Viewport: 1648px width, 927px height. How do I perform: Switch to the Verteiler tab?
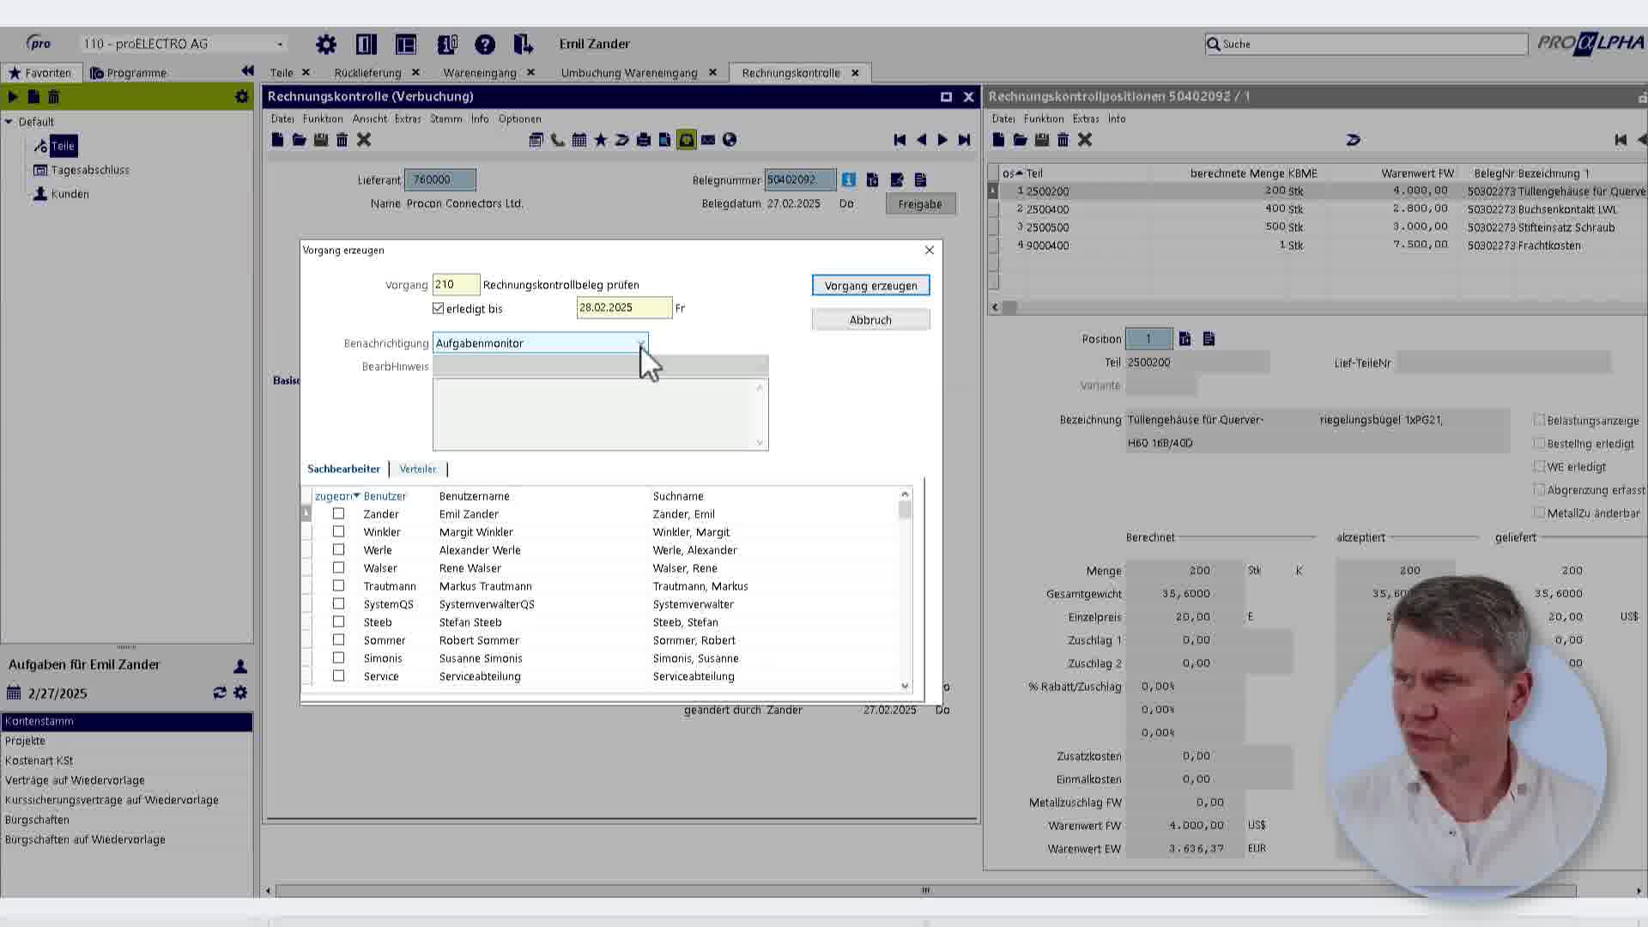pos(418,469)
